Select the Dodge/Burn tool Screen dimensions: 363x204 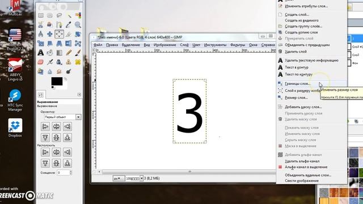tap(69, 71)
